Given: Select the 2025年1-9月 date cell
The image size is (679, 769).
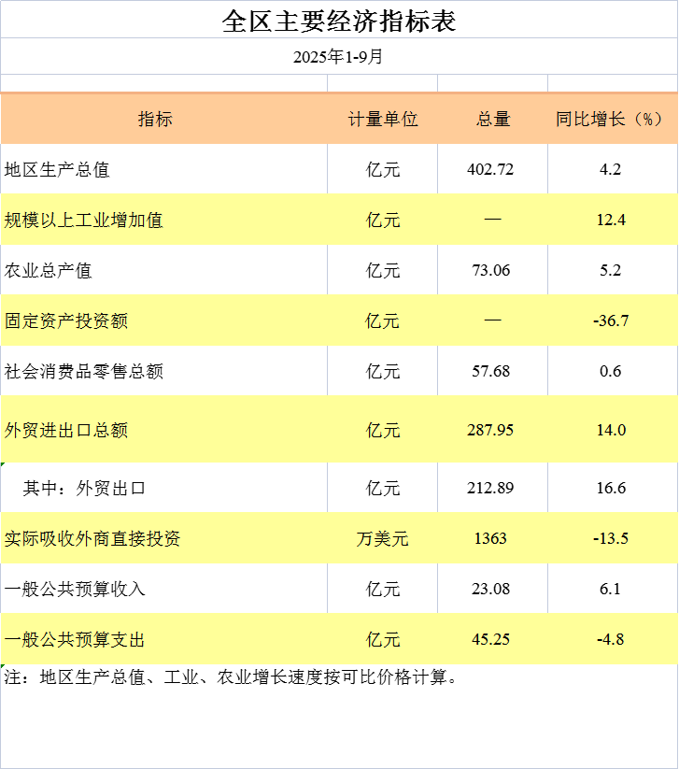Looking at the screenshot, I should pyautogui.click(x=339, y=57).
